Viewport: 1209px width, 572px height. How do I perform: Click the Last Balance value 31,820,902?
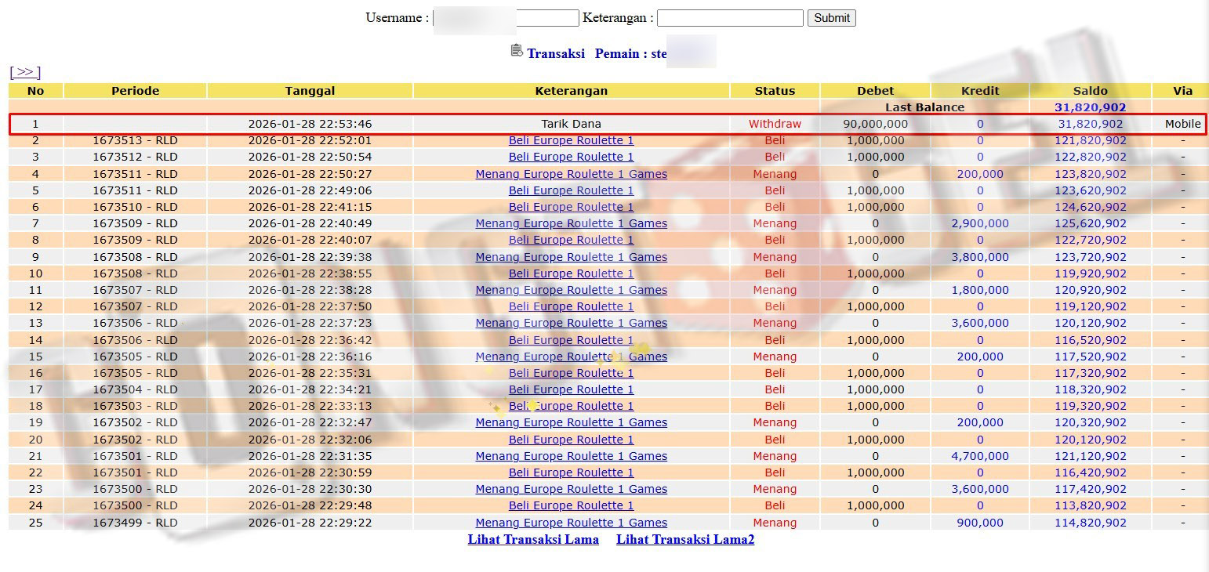point(1090,107)
